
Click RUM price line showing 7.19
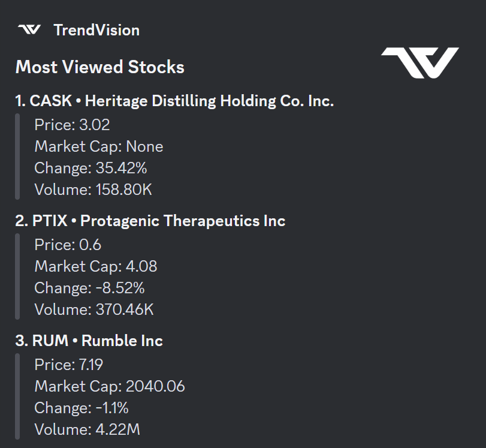(x=69, y=365)
